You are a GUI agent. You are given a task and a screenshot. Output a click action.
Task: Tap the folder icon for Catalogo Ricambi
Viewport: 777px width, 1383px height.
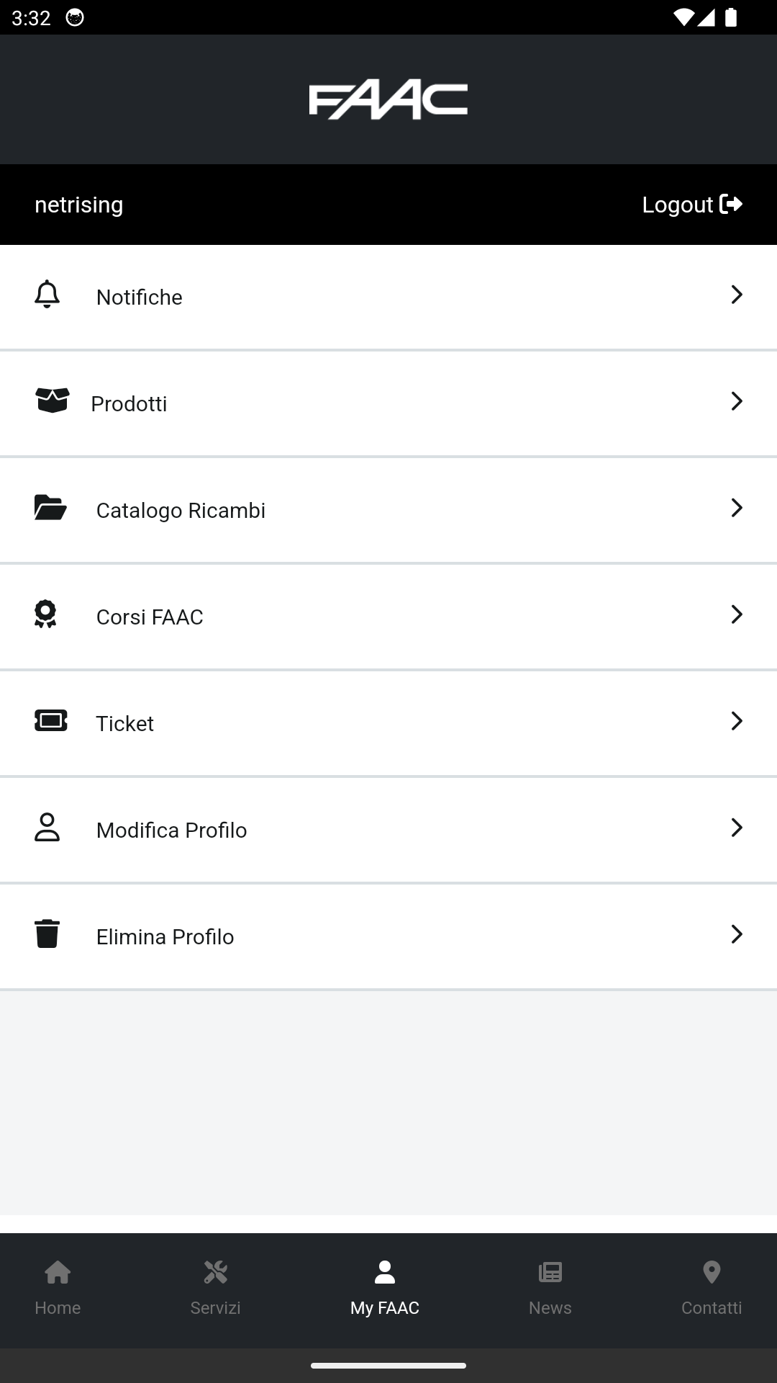[x=50, y=508]
